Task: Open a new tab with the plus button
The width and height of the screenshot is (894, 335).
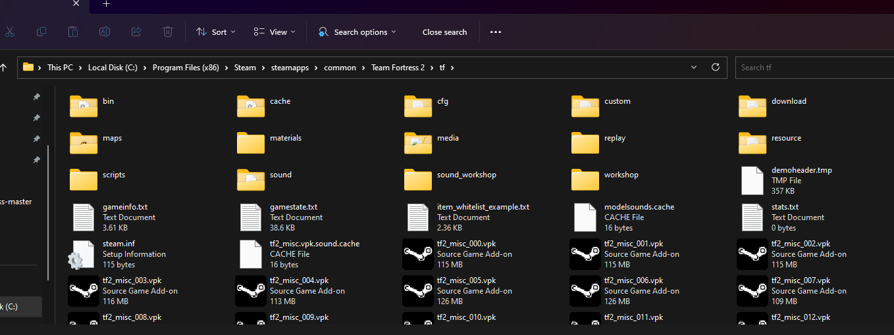Action: point(106,4)
